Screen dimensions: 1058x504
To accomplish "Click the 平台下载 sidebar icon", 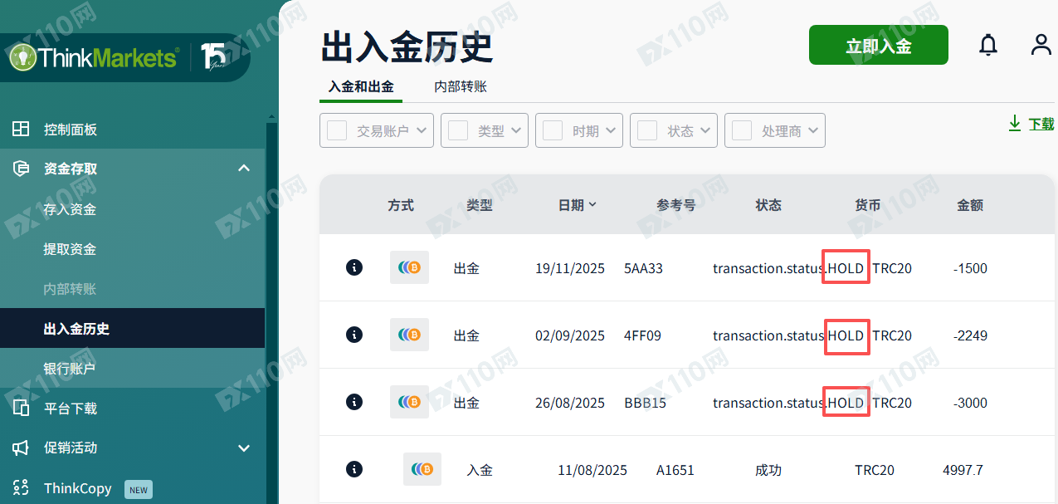I will click(x=19, y=408).
